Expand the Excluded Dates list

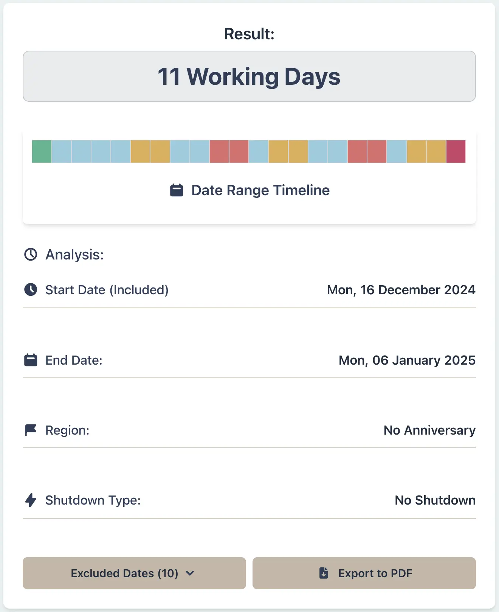[x=134, y=573]
